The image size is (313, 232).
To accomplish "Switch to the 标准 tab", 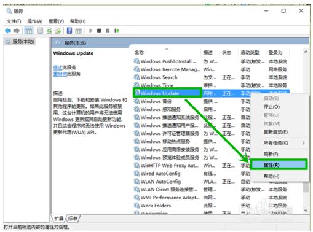I will pyautogui.click(x=73, y=218).
